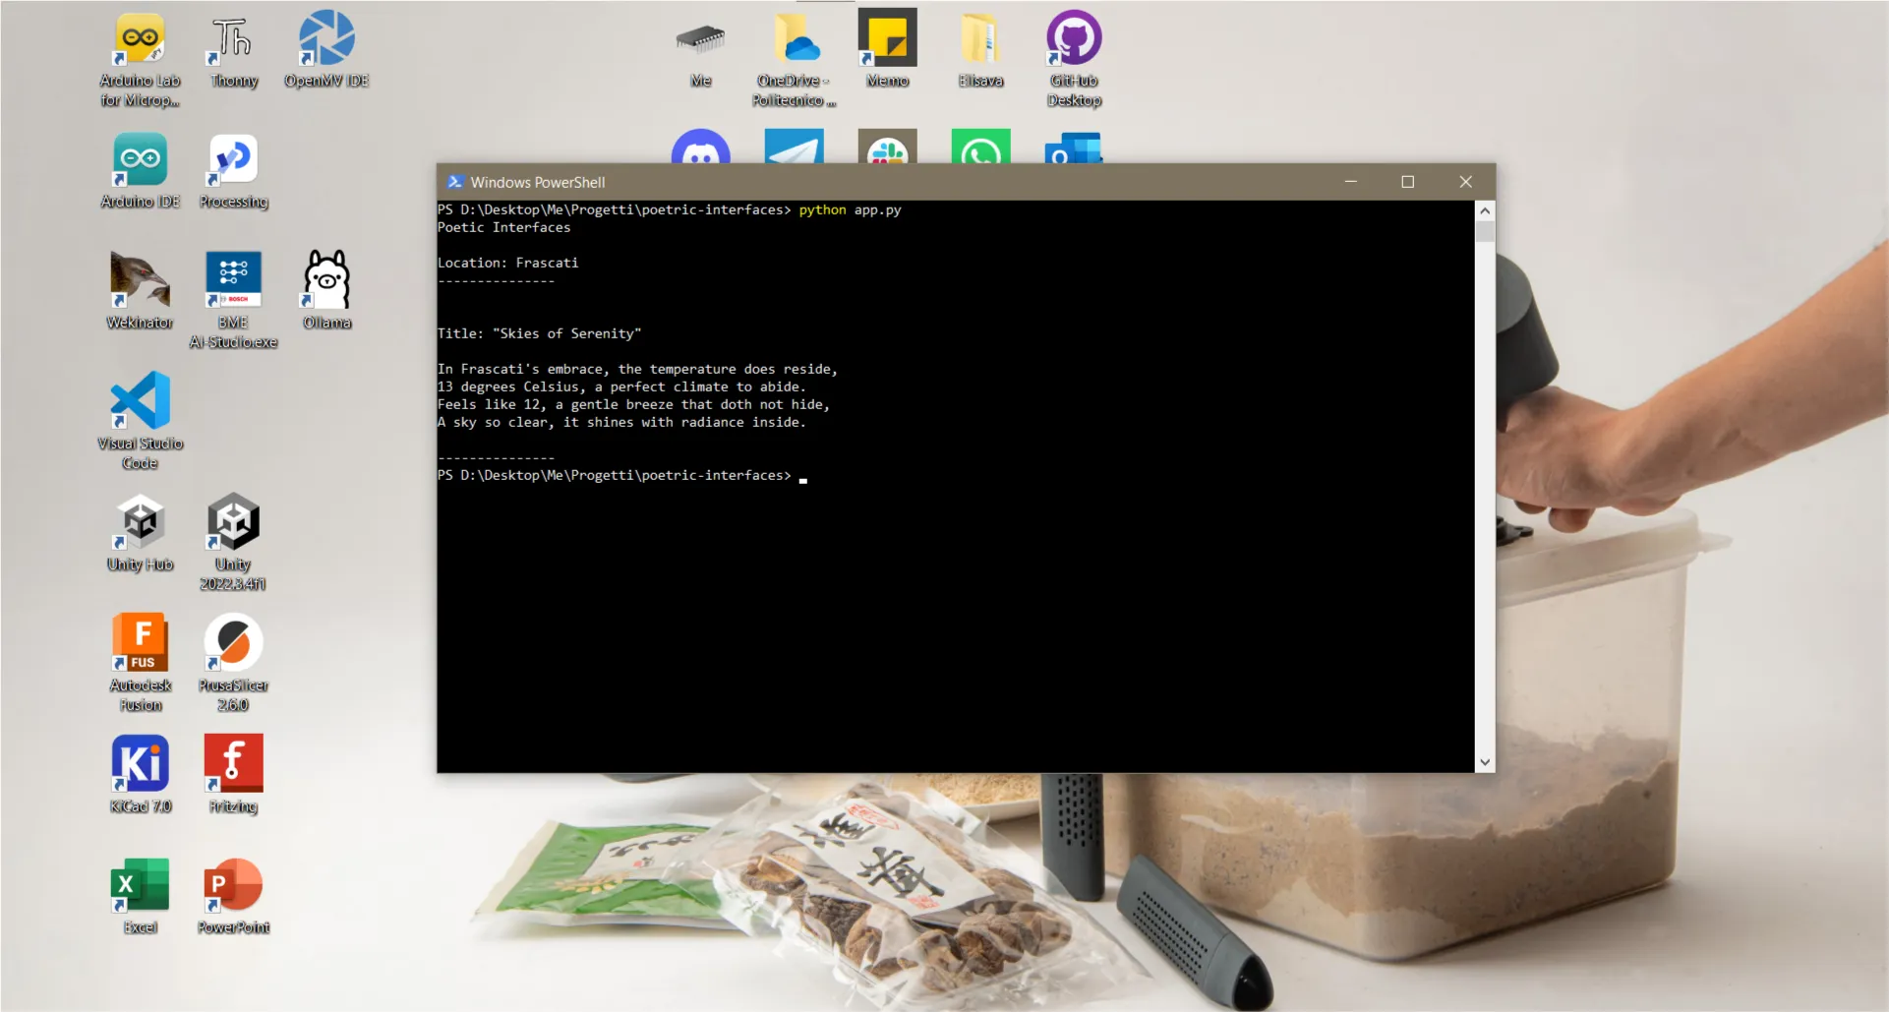This screenshot has height=1012, width=1889.
Task: Click the PowerShell title bar icon
Action: (x=454, y=182)
